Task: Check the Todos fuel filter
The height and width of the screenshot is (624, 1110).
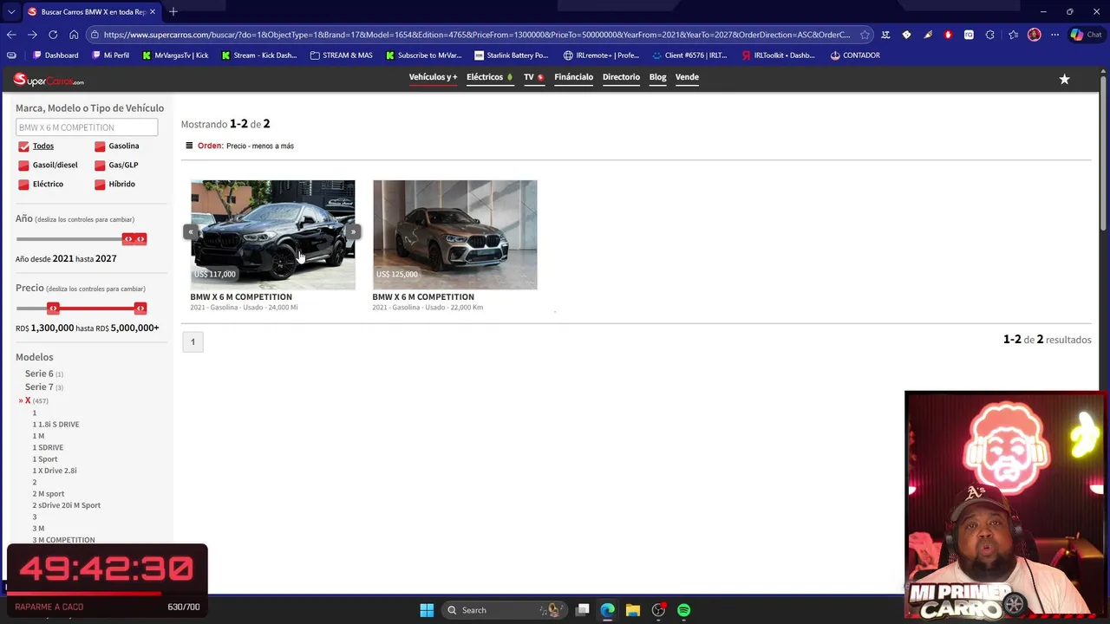Action: point(23,146)
